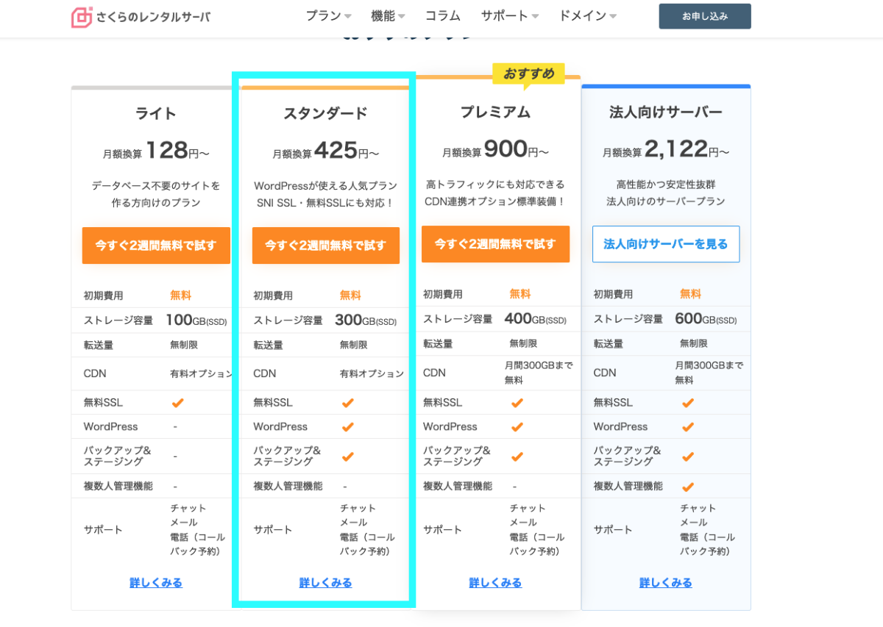
Task: Expand the プラン dropdown menu
Action: pos(328,16)
